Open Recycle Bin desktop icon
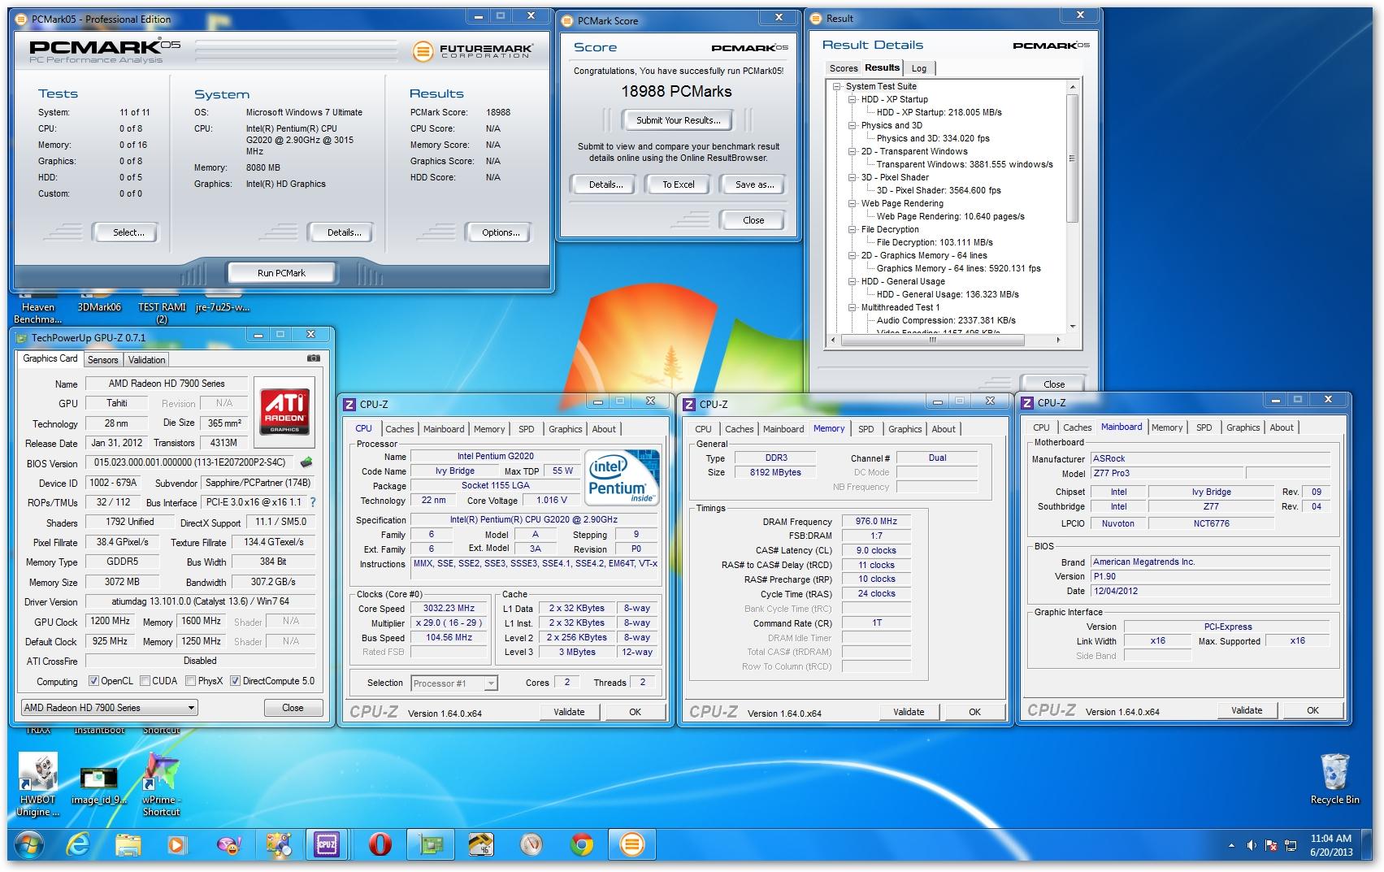 click(1334, 778)
